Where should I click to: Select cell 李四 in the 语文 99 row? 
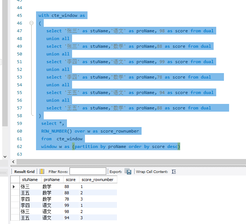31,205
